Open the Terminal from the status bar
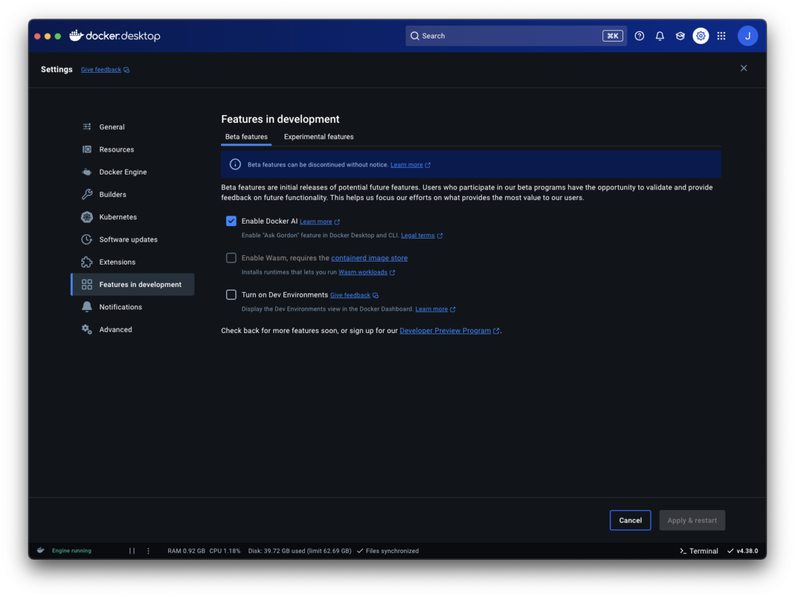The height and width of the screenshot is (597, 795). coord(698,550)
